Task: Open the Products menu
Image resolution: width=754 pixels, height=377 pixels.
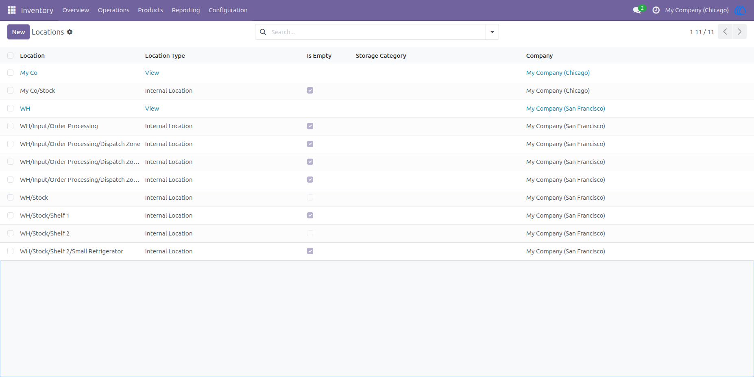Action: (150, 10)
